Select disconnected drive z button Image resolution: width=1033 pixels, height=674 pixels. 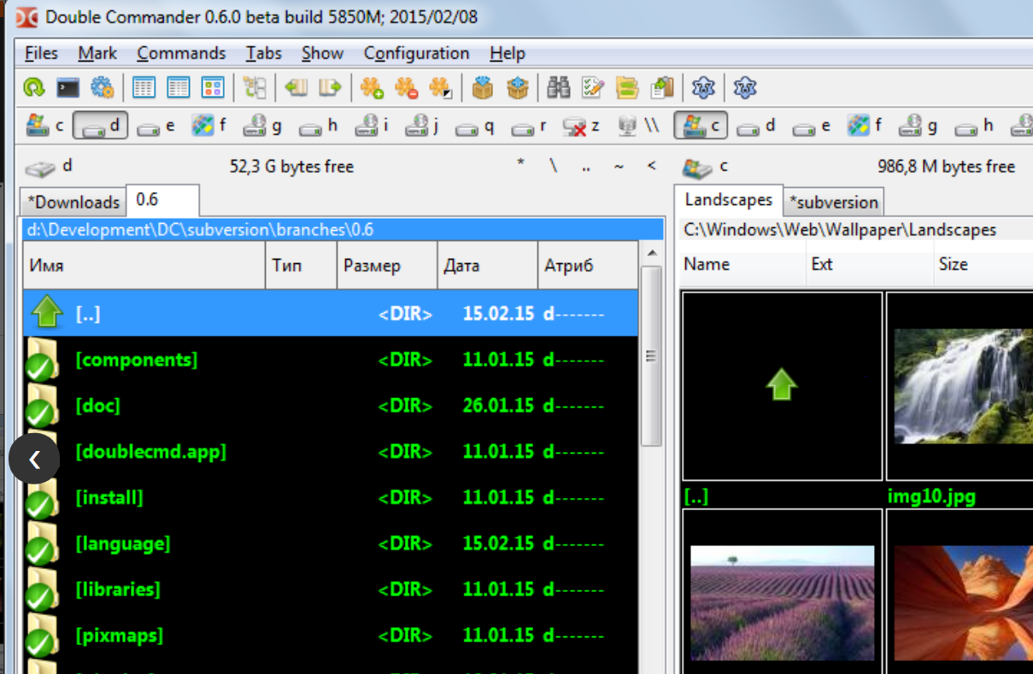click(581, 126)
